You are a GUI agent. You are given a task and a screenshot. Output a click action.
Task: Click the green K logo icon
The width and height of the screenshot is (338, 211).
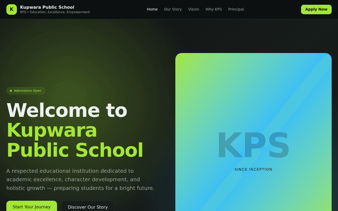point(12,9)
